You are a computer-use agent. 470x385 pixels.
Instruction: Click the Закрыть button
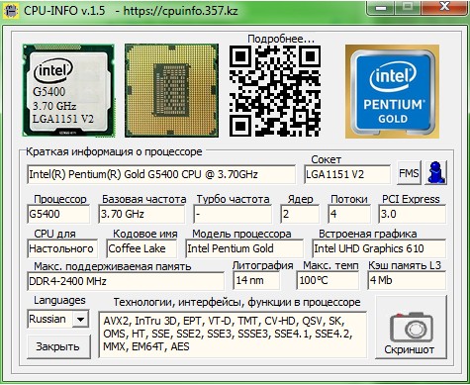click(x=58, y=346)
